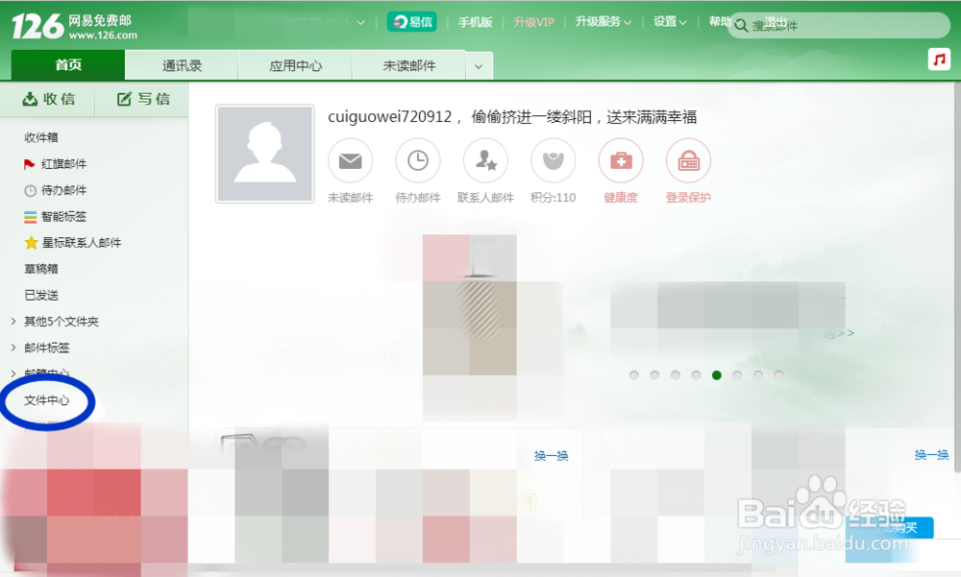
Task: Select the first carousel dot
Action: pyautogui.click(x=634, y=375)
